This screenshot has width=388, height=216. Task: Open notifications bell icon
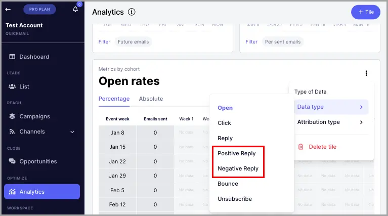[75, 9]
